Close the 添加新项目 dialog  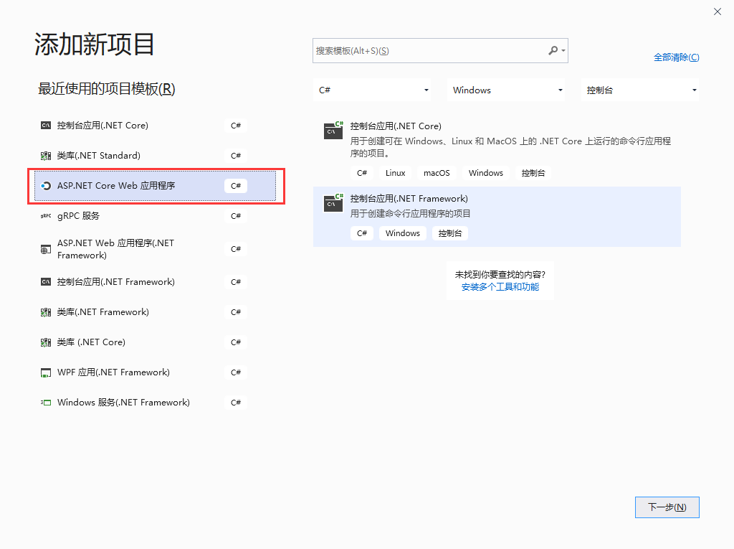click(717, 11)
